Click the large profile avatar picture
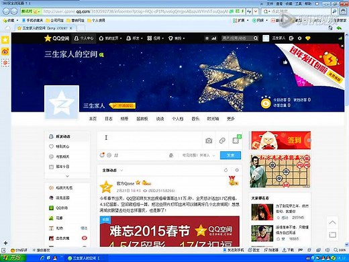349x262 pixels. coord(62,102)
